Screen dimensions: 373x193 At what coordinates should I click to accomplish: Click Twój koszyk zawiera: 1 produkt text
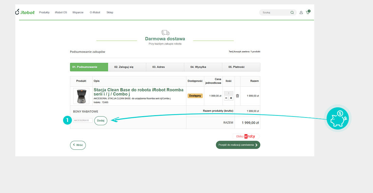click(244, 51)
